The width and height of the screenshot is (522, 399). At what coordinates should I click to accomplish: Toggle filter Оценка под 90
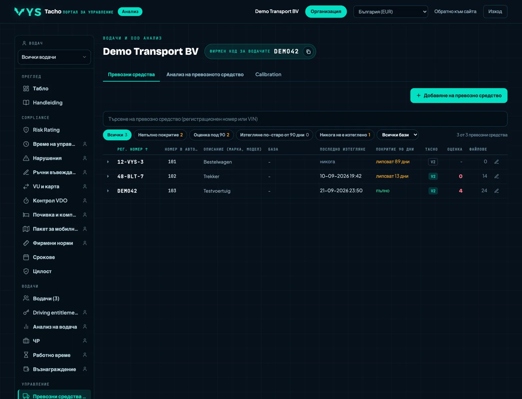(211, 135)
